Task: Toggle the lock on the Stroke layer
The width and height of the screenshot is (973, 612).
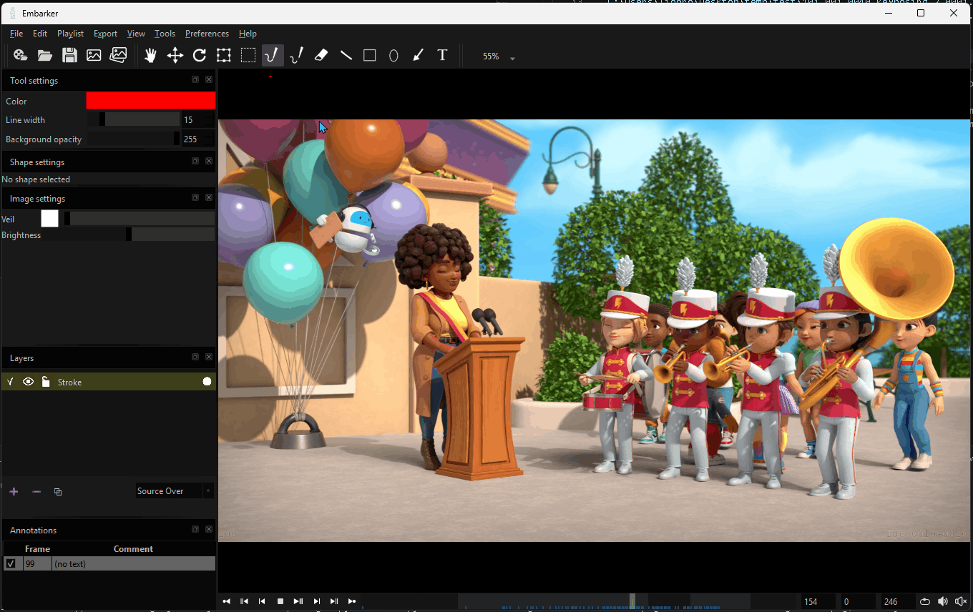Action: pyautogui.click(x=45, y=382)
